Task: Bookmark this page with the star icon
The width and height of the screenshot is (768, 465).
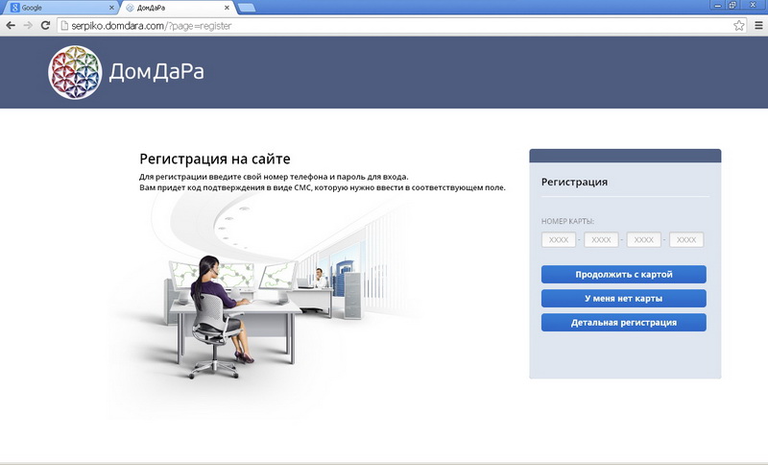Action: (x=738, y=26)
